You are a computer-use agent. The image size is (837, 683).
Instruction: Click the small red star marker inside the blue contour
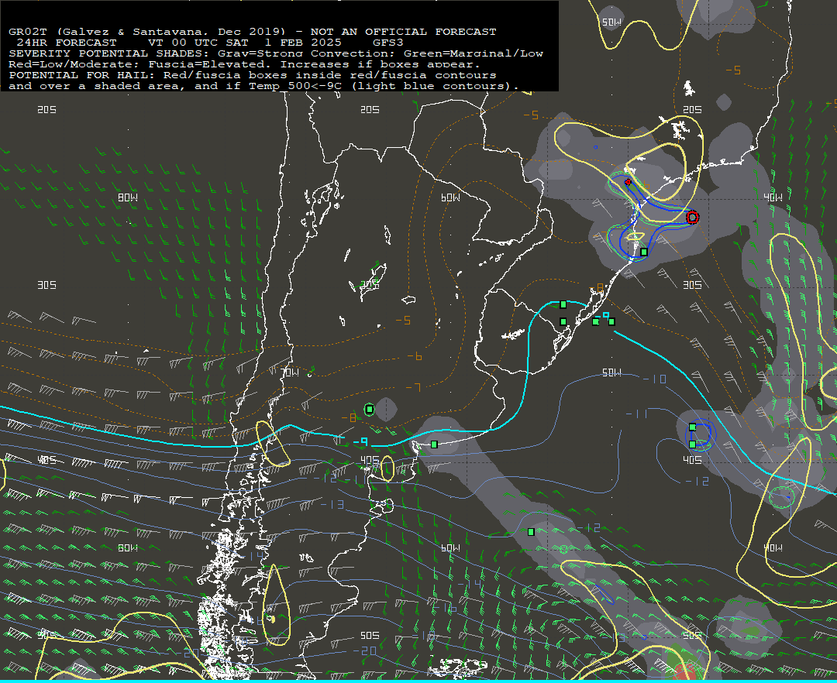[x=628, y=182]
